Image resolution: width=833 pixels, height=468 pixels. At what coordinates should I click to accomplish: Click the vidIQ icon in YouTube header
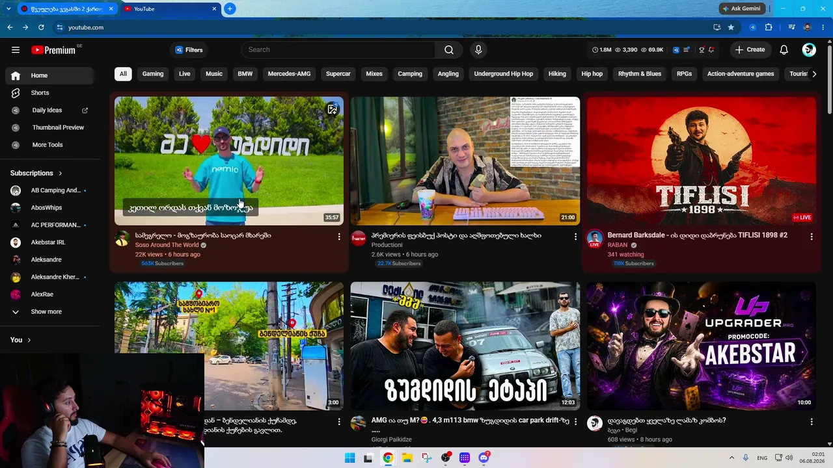pos(676,50)
